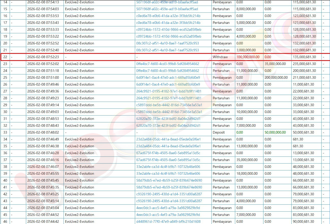Select the Deposit cell in row 33
Viewport: 330px width, 224px height.
pos(219,133)
